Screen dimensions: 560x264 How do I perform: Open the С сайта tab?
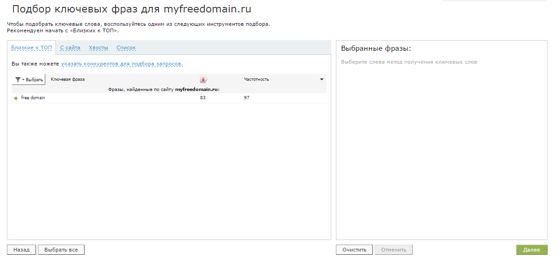pyautogui.click(x=70, y=48)
